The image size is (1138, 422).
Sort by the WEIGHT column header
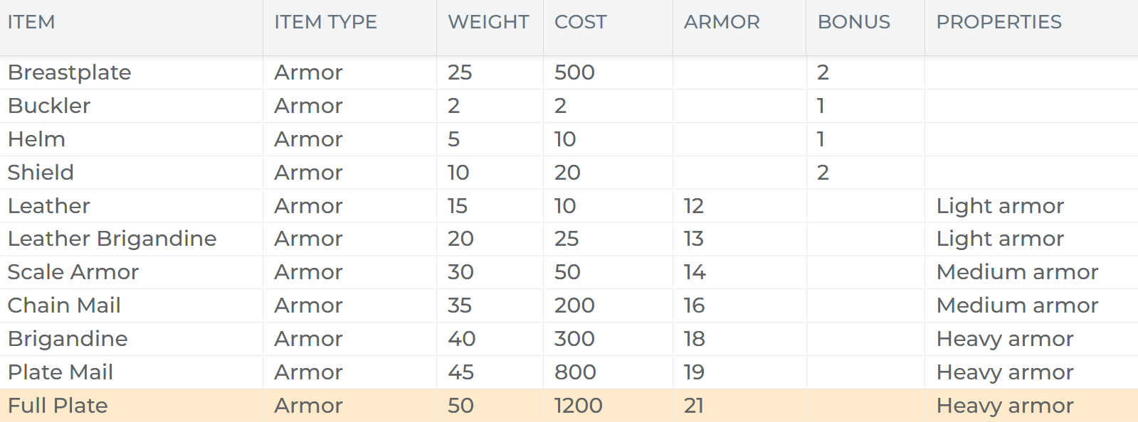tap(488, 22)
